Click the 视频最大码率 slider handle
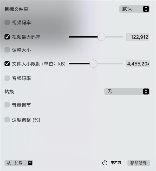156x171 pixels. [101, 37]
